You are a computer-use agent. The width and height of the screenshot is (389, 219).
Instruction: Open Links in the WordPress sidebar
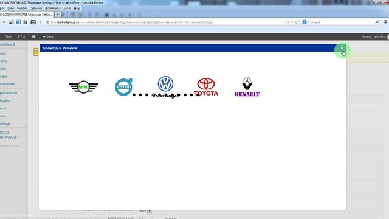pos(3,69)
